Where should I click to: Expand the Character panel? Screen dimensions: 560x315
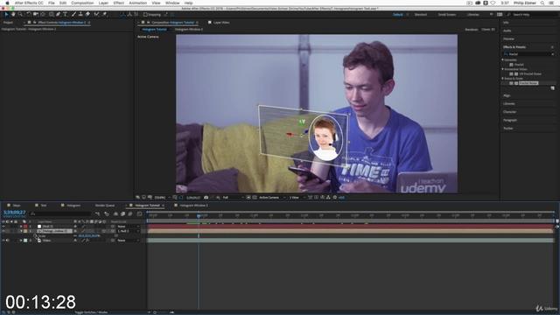tap(509, 112)
